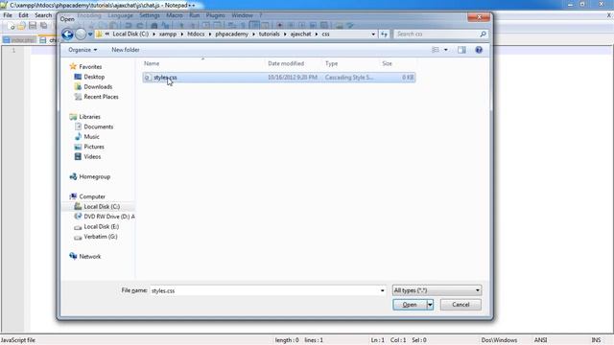Click Notepad++ Save All toolbar icon
Viewport: 614px width, 345px height.
coord(44,26)
